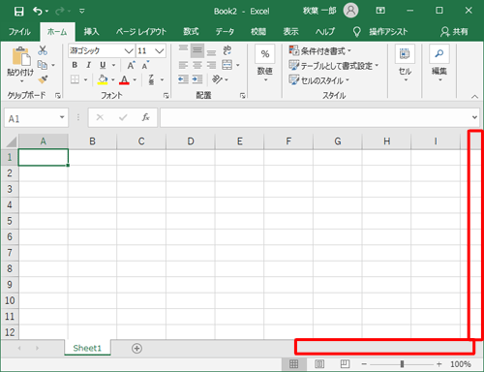Screen dimensions: 484x372
Task: Switch to Page Layout view
Action: [319, 364]
